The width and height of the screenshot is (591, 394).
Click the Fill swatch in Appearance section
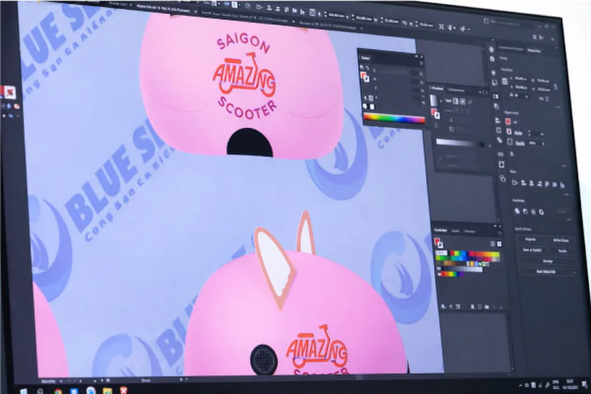click(508, 121)
